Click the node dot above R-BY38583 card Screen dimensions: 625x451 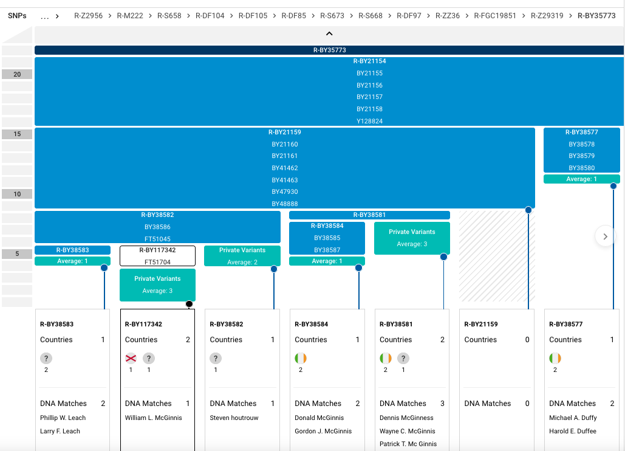click(104, 267)
